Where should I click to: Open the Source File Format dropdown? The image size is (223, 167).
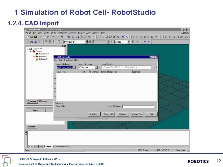[x=74, y=67]
